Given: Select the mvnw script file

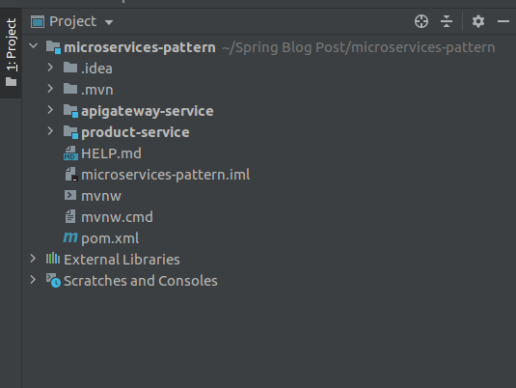Looking at the screenshot, I should point(101,196).
